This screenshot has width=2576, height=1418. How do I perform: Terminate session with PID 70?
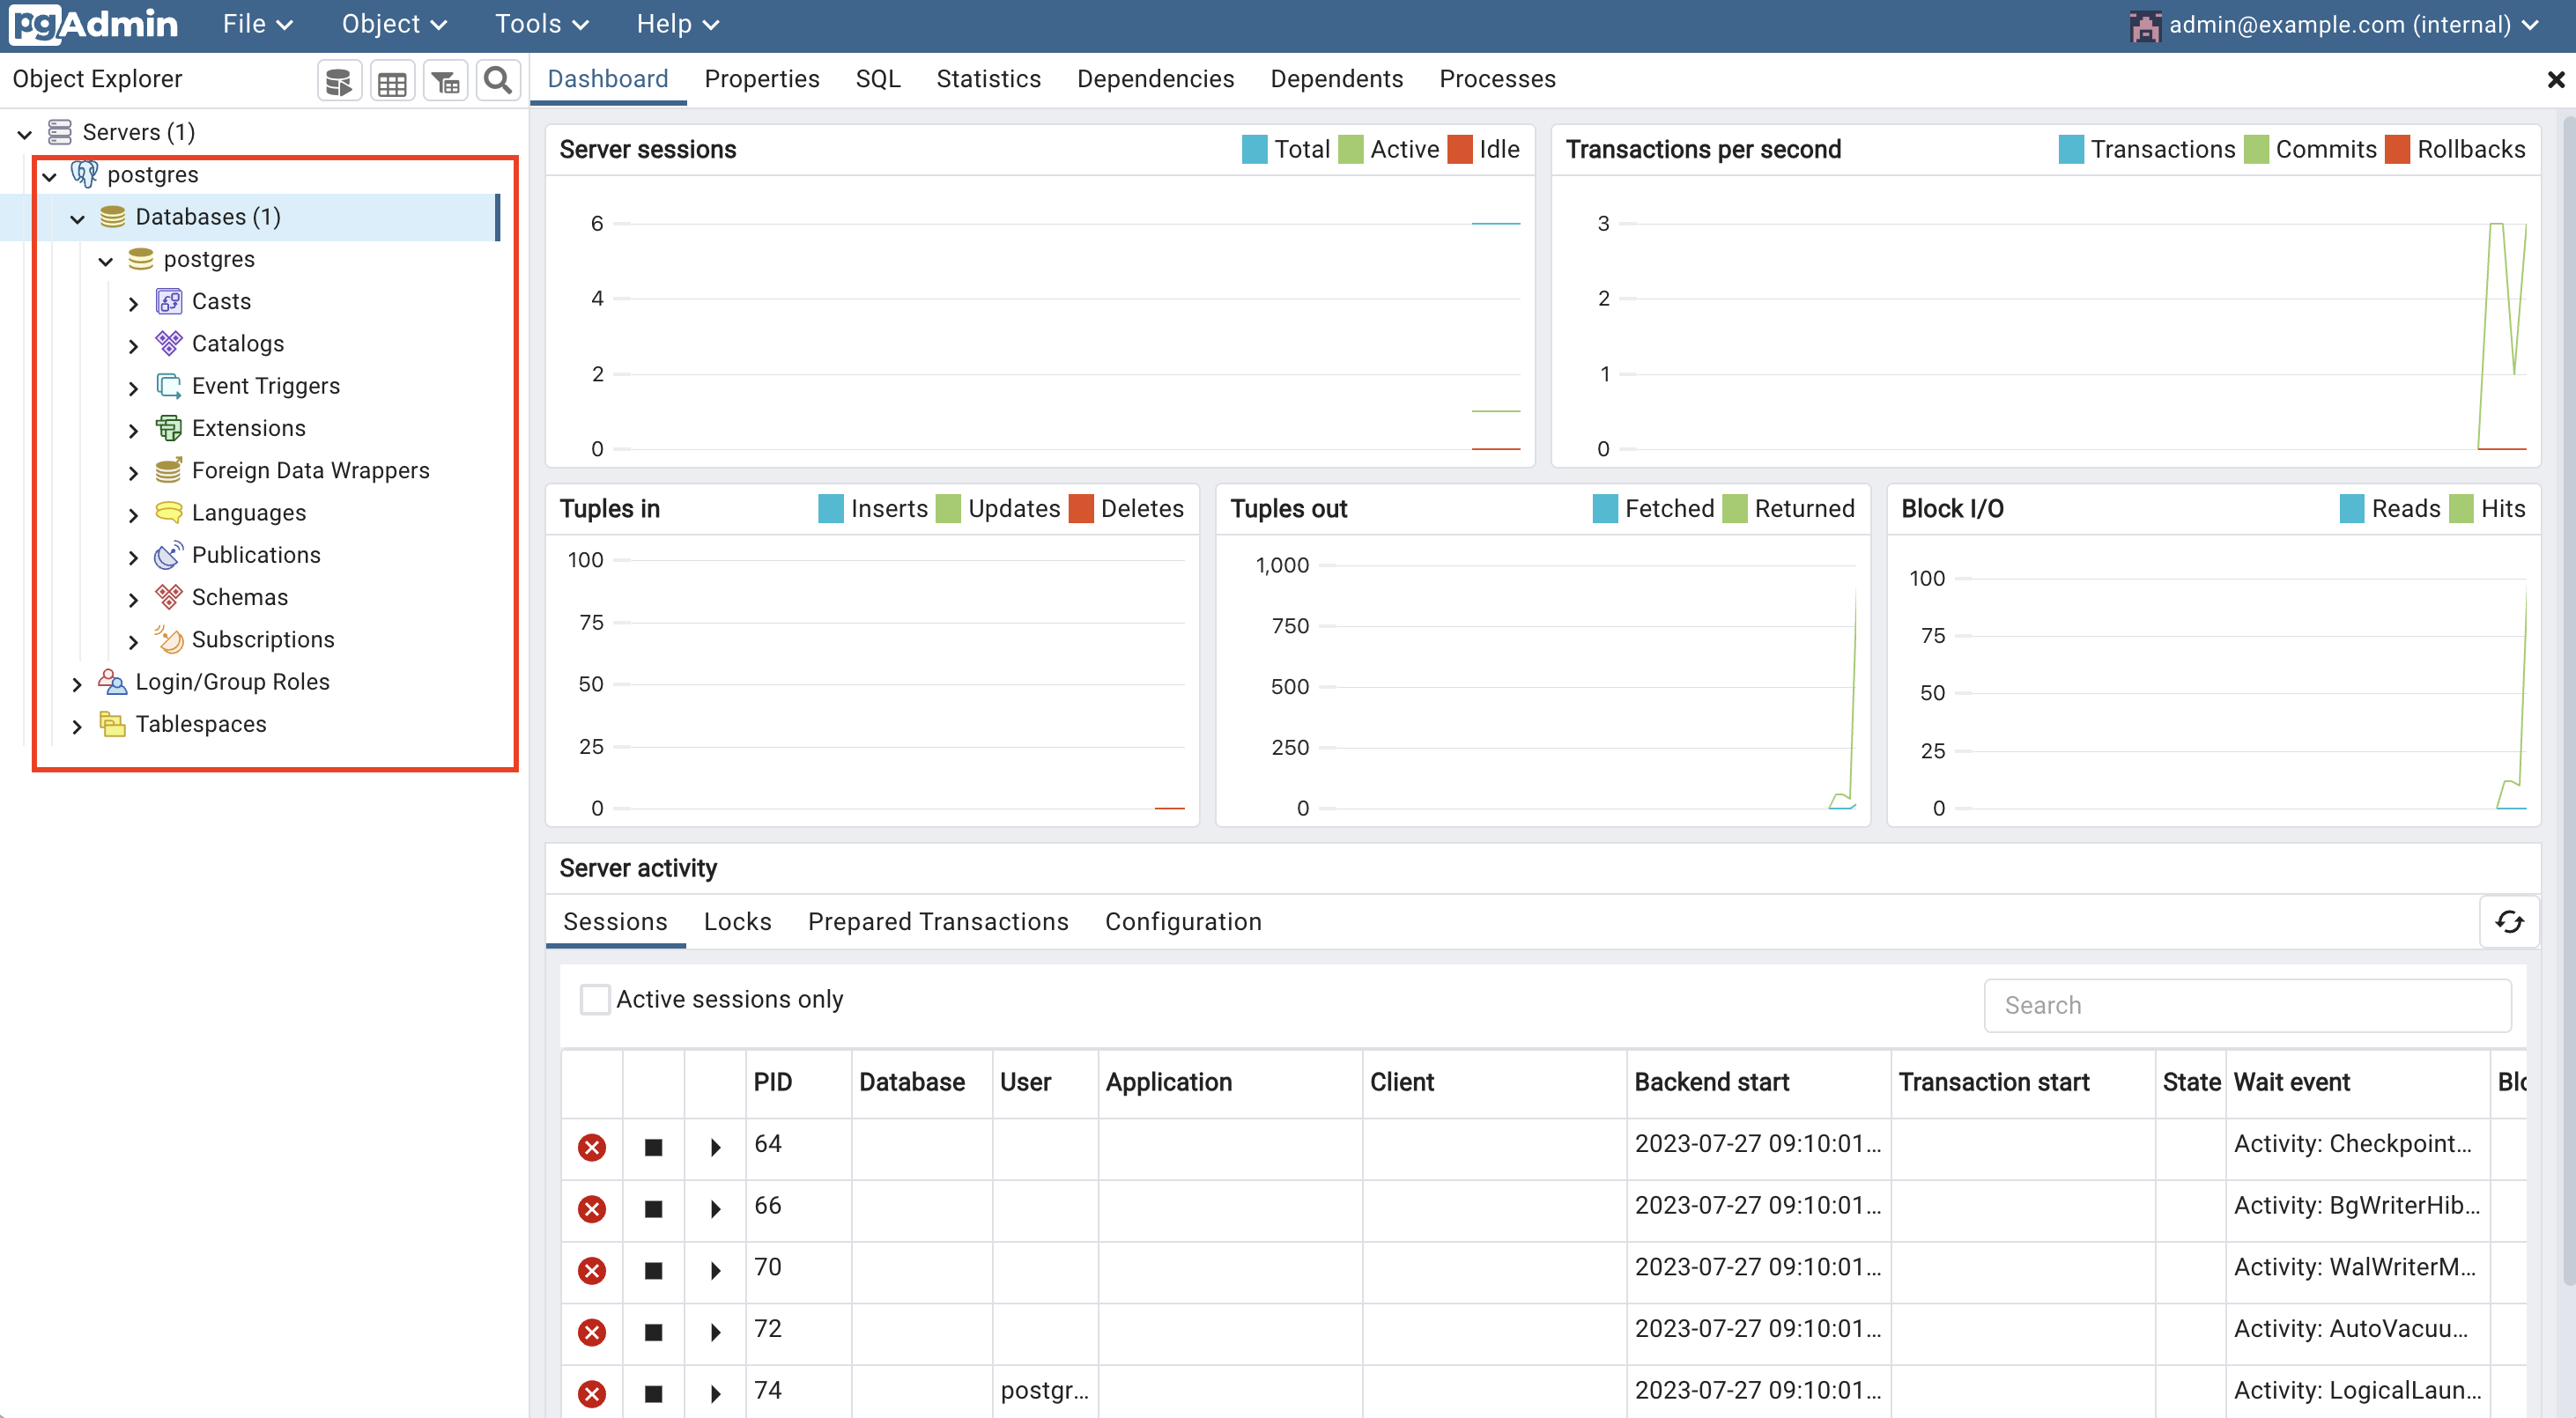pos(592,1271)
